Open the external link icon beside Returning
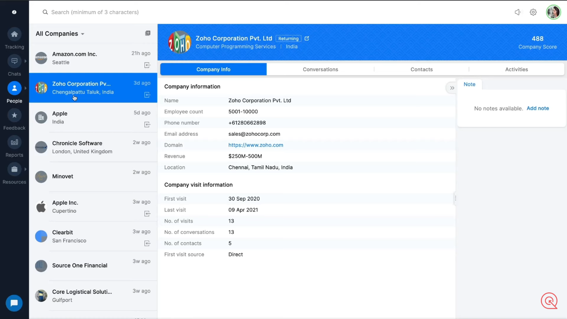The width and height of the screenshot is (567, 319). (x=307, y=39)
